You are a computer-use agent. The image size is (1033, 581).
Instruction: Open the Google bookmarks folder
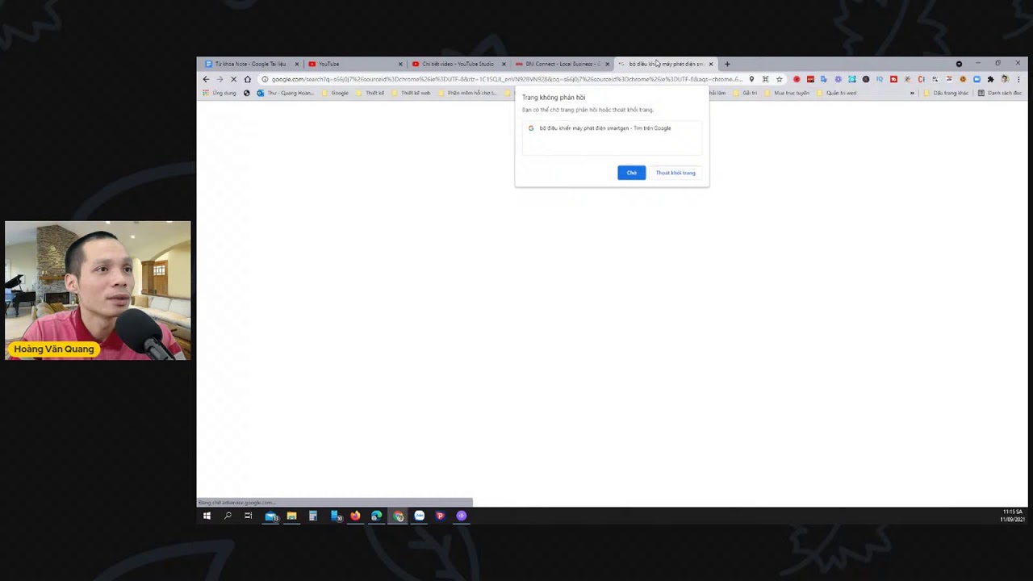(336, 93)
